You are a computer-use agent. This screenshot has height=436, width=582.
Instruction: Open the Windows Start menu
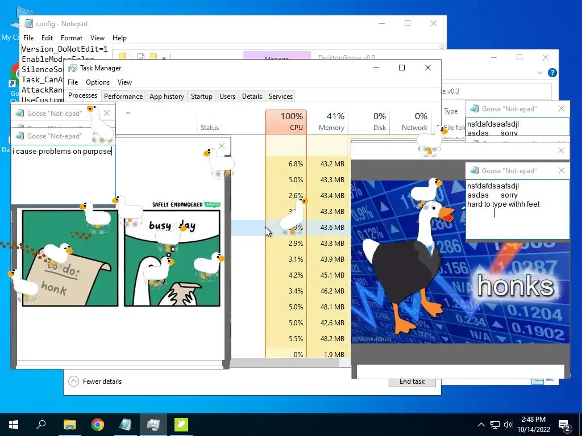[x=14, y=425]
